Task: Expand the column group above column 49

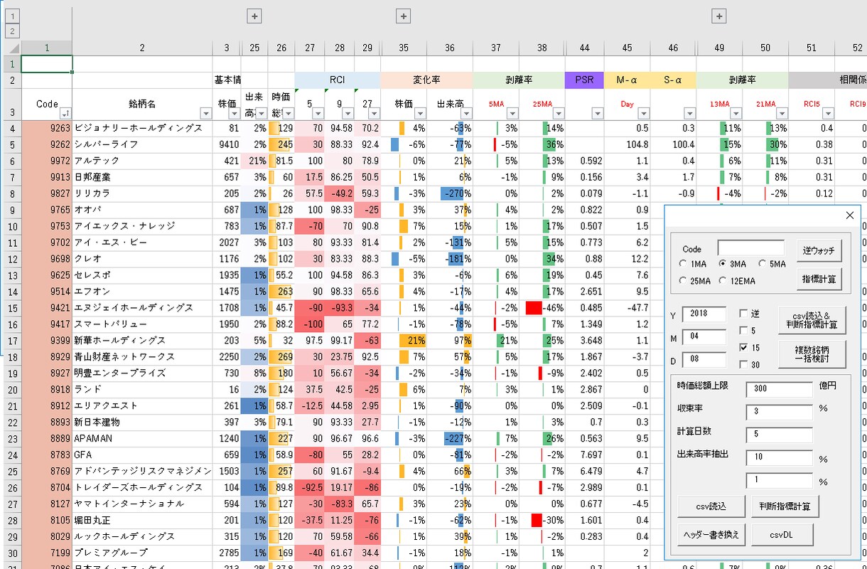Action: 719,16
